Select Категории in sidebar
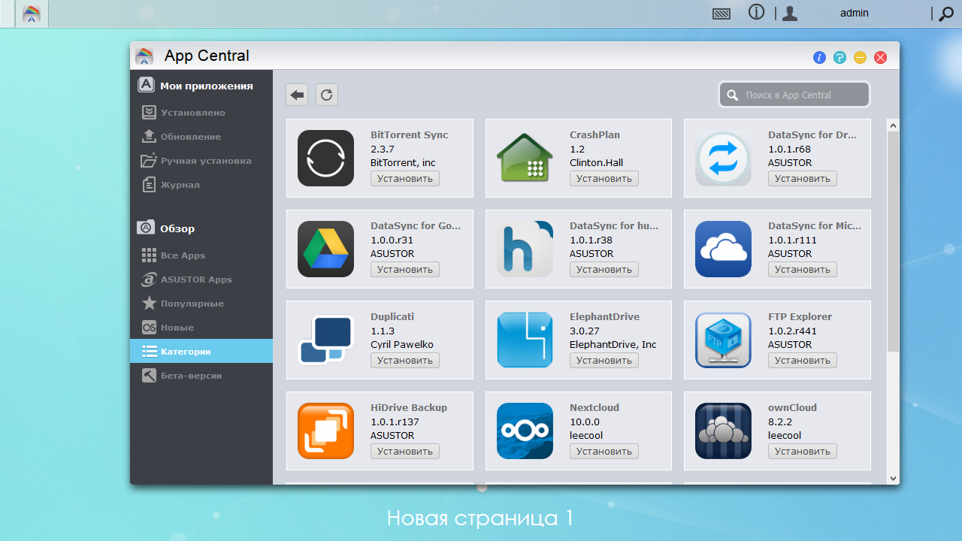Viewport: 962px width, 541px height. 201,352
